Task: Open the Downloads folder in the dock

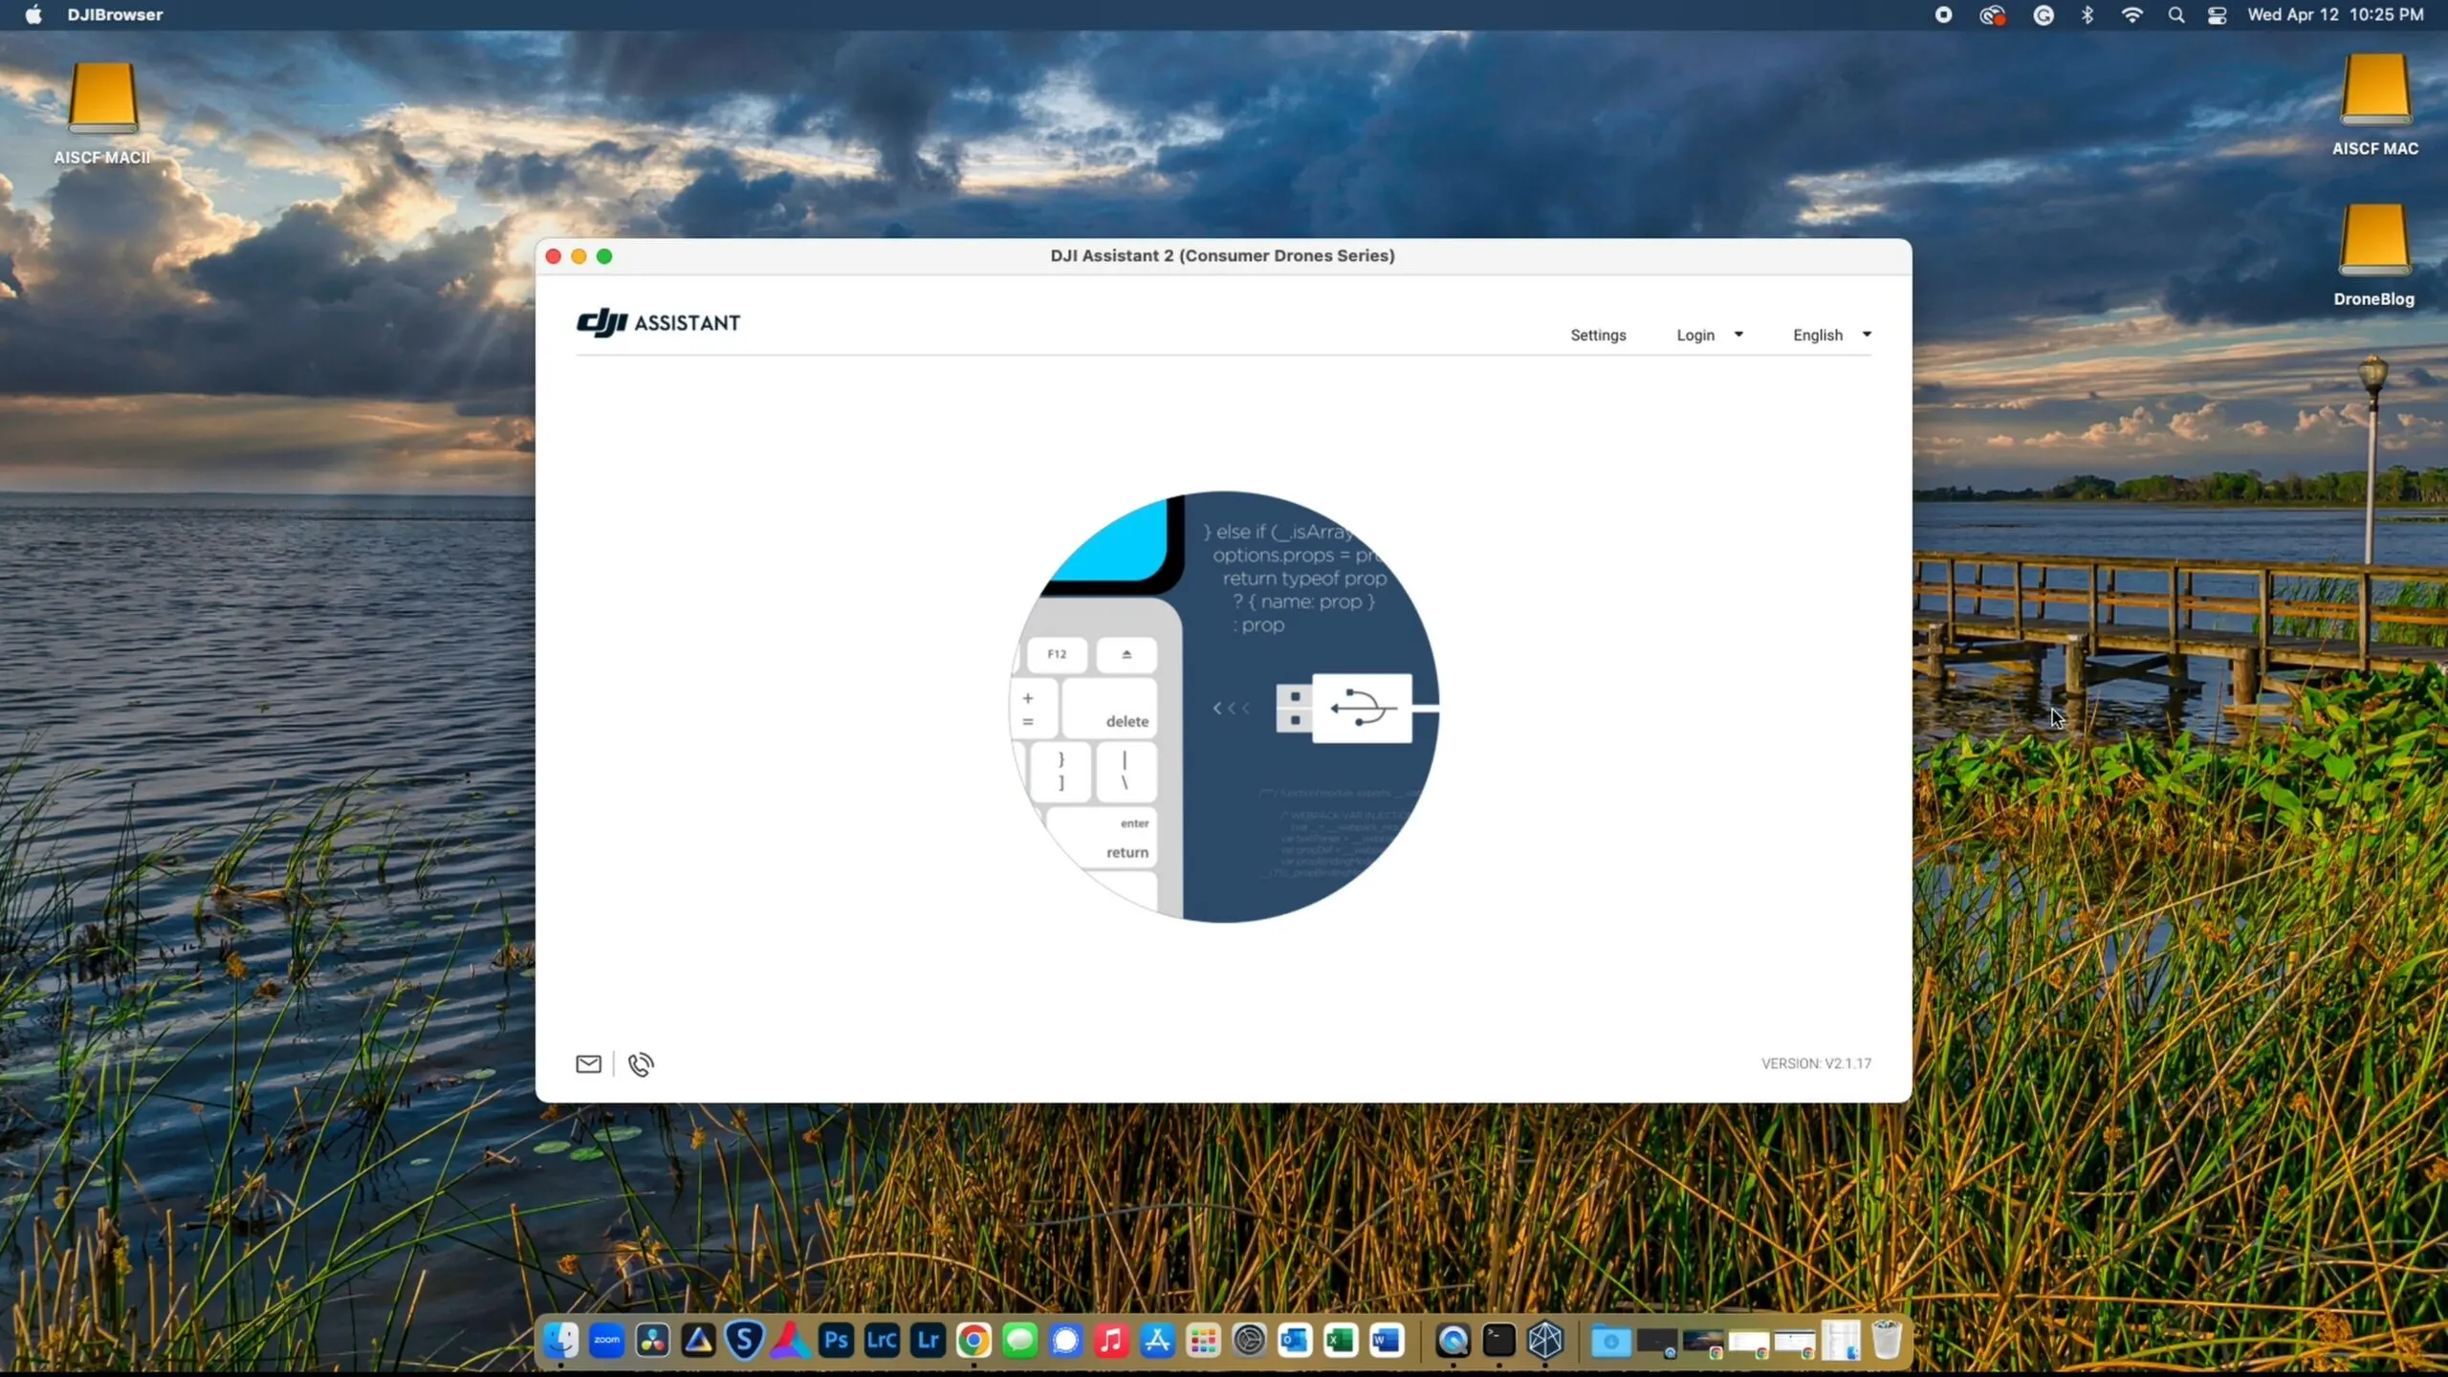Action: pos(1610,1340)
